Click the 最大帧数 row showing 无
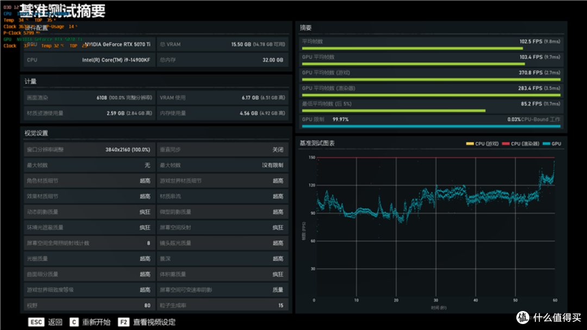587x330 pixels. click(x=89, y=165)
